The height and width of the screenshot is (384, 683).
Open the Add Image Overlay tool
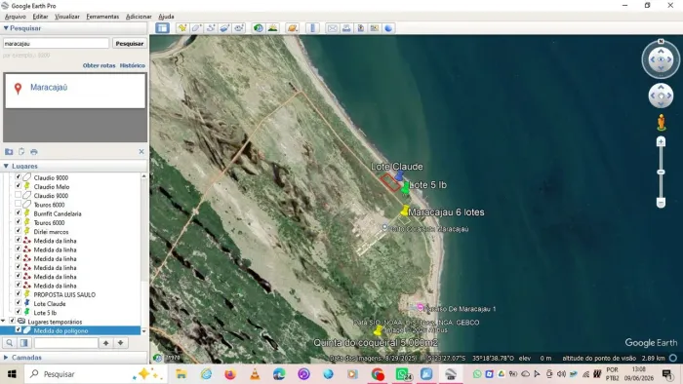point(224,28)
